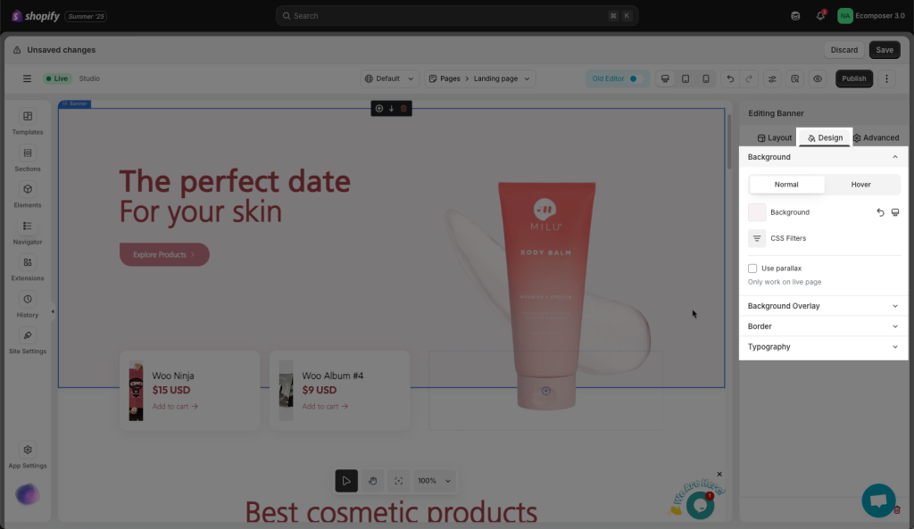This screenshot has height=529, width=914.
Task: Open Shopify notifications bell
Action: [x=820, y=16]
